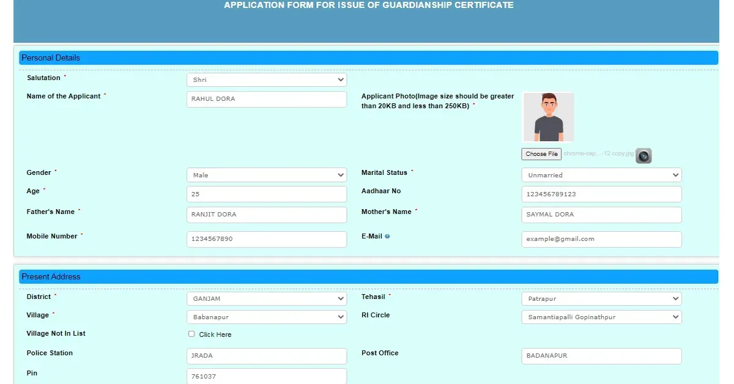Click the Age input field
Screen dimensions: 734x384
tap(266, 194)
